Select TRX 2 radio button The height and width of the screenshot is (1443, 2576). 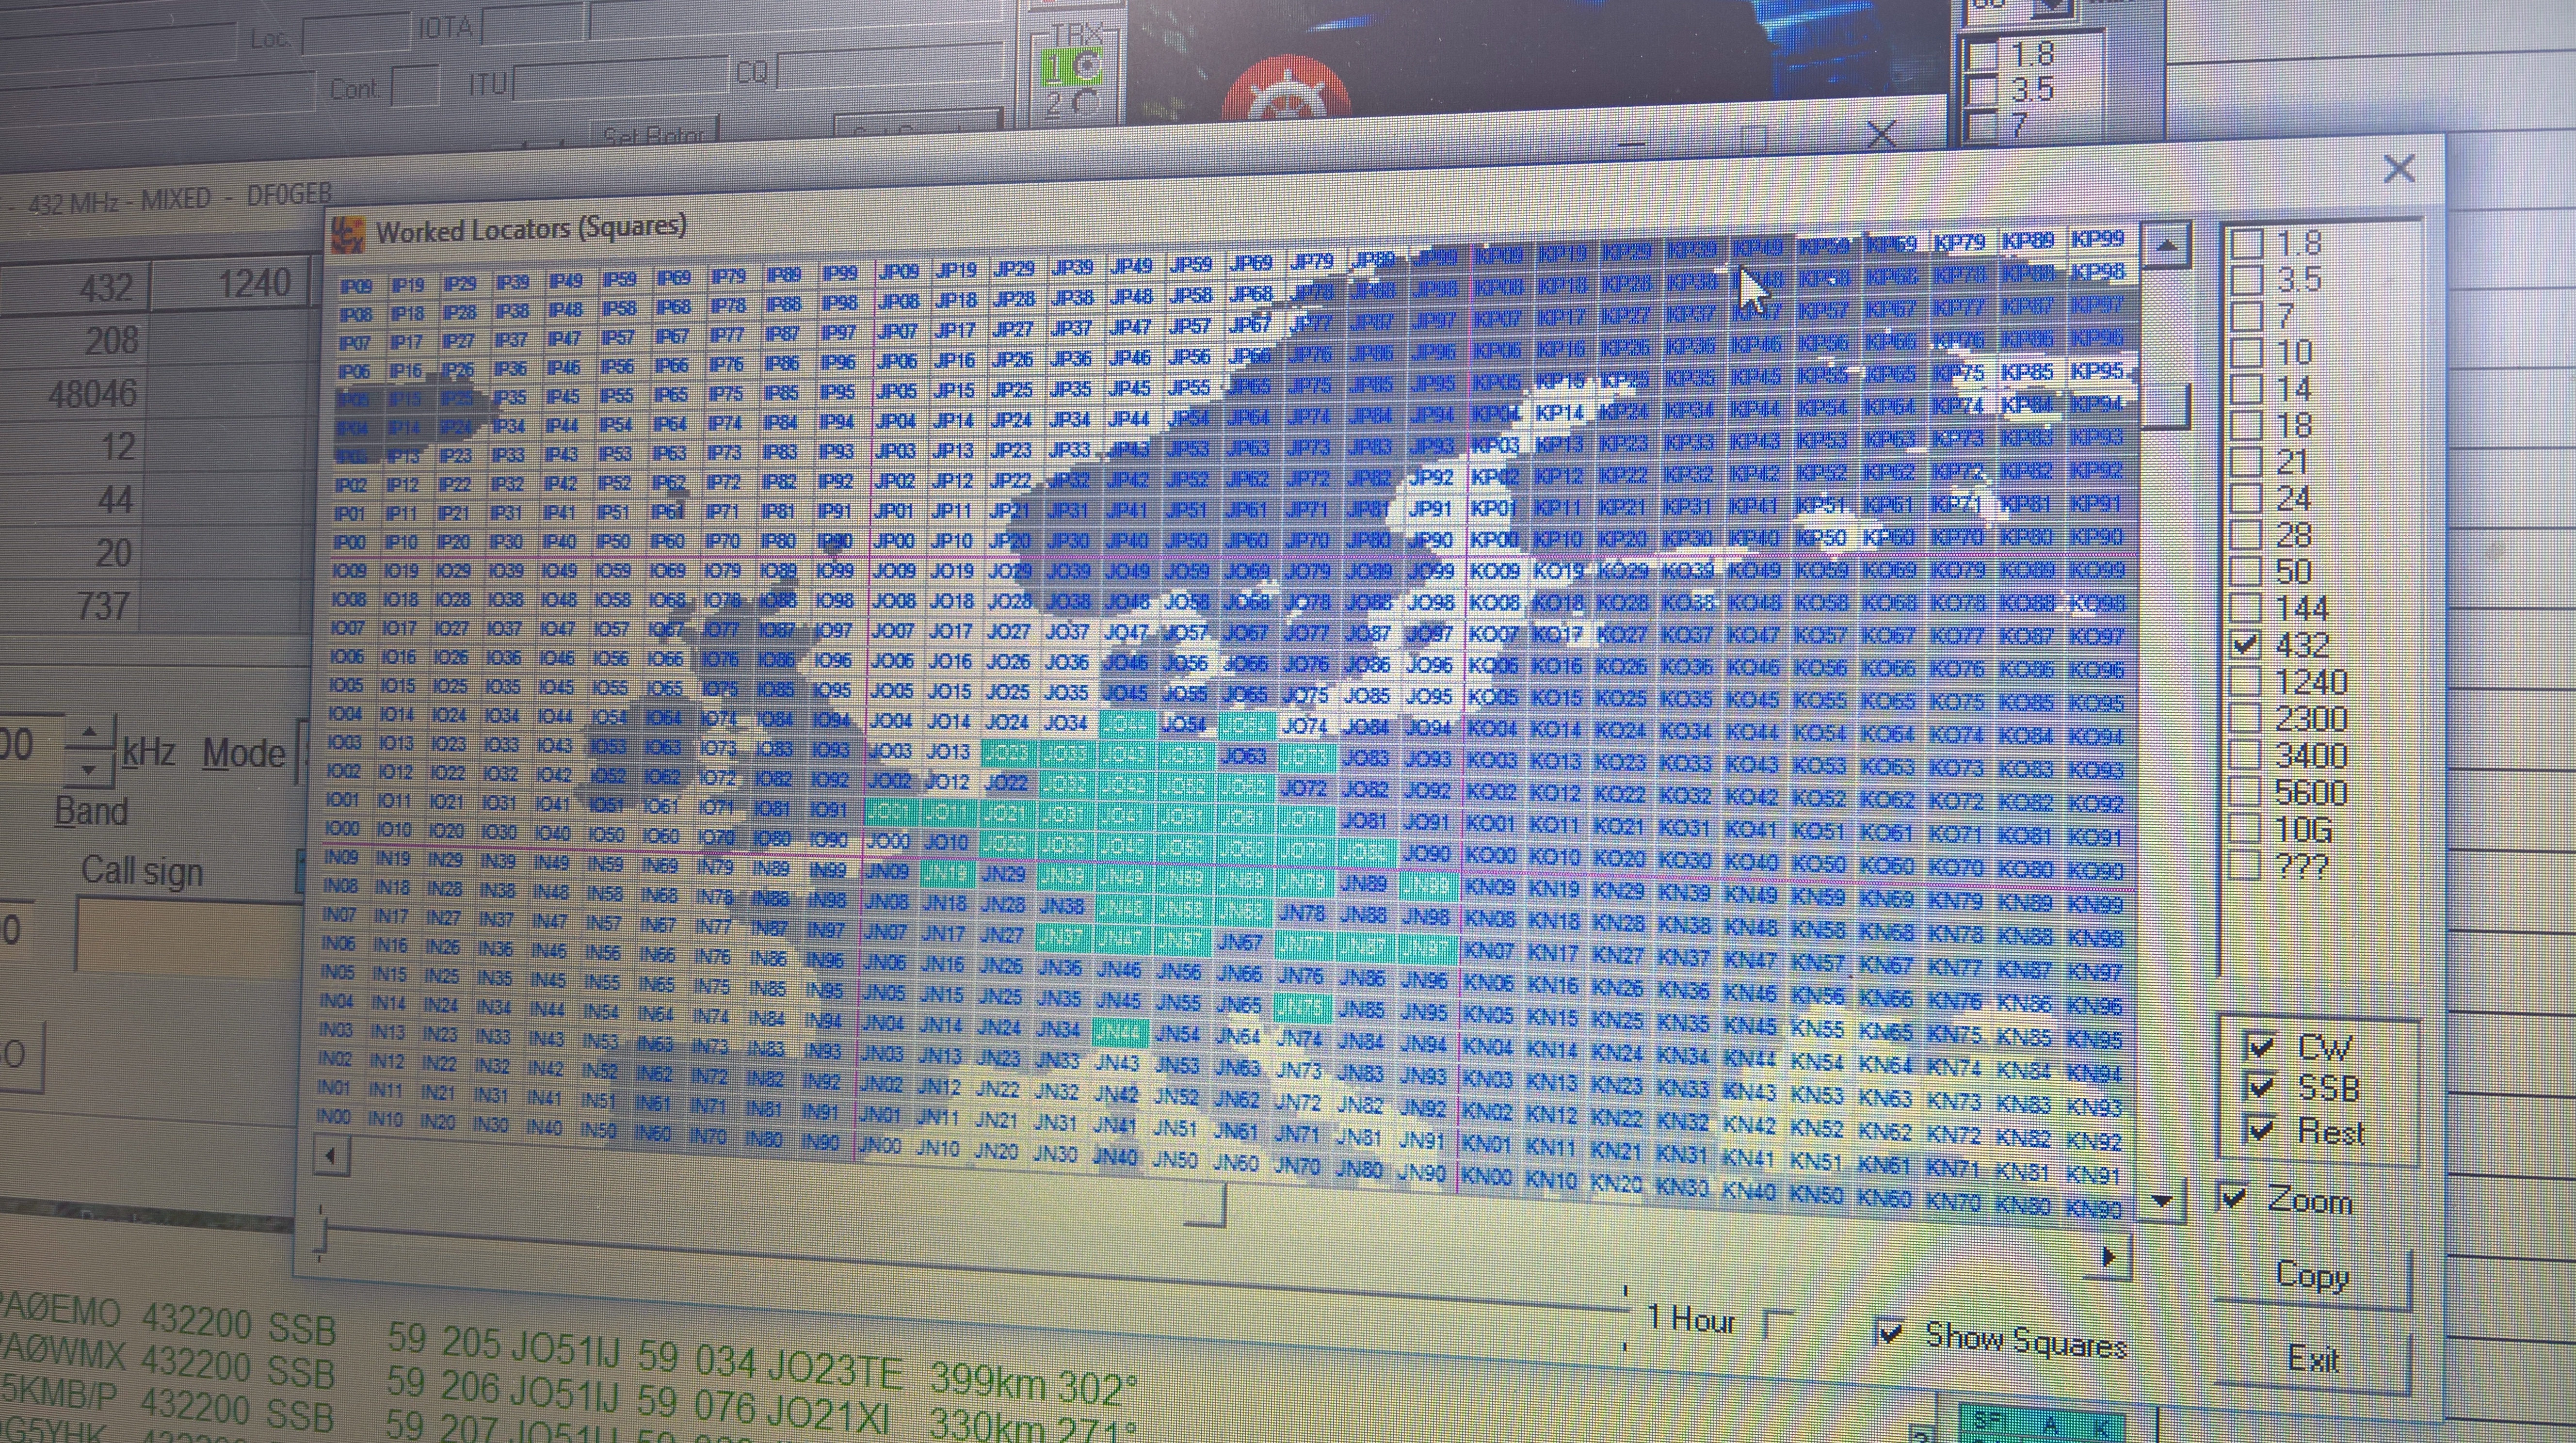(1085, 102)
